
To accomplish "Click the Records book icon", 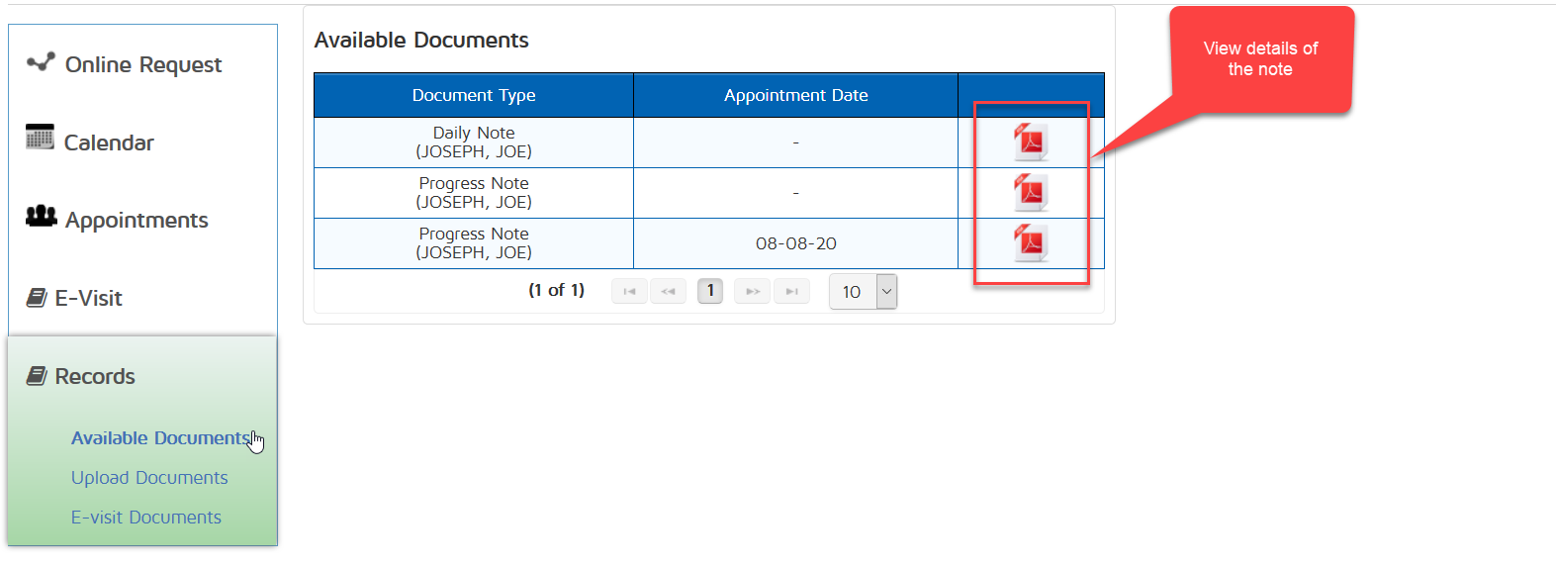I will click(x=37, y=376).
